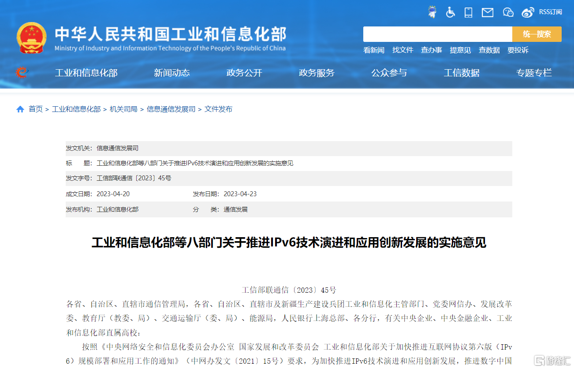Click 要投诉 quick link

click(x=518, y=50)
